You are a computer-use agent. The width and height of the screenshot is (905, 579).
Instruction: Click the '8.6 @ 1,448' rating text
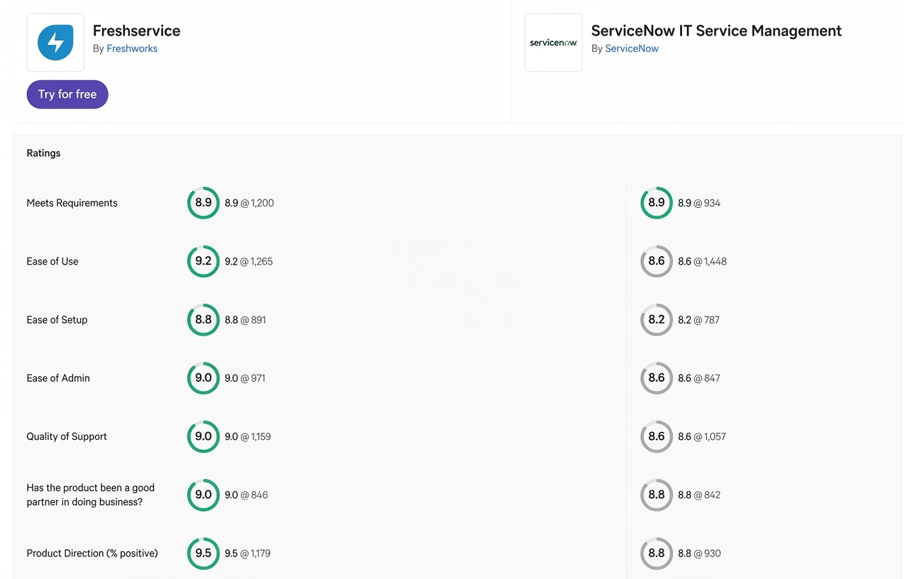click(702, 261)
